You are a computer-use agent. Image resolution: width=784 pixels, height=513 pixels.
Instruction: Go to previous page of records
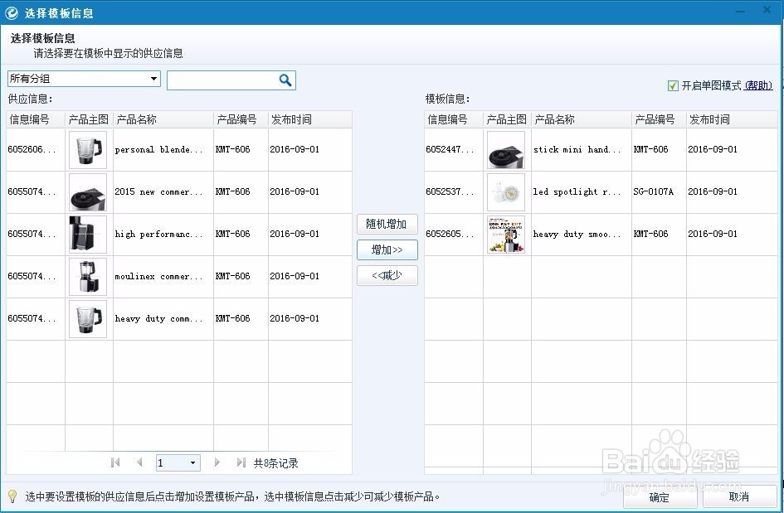click(x=139, y=462)
